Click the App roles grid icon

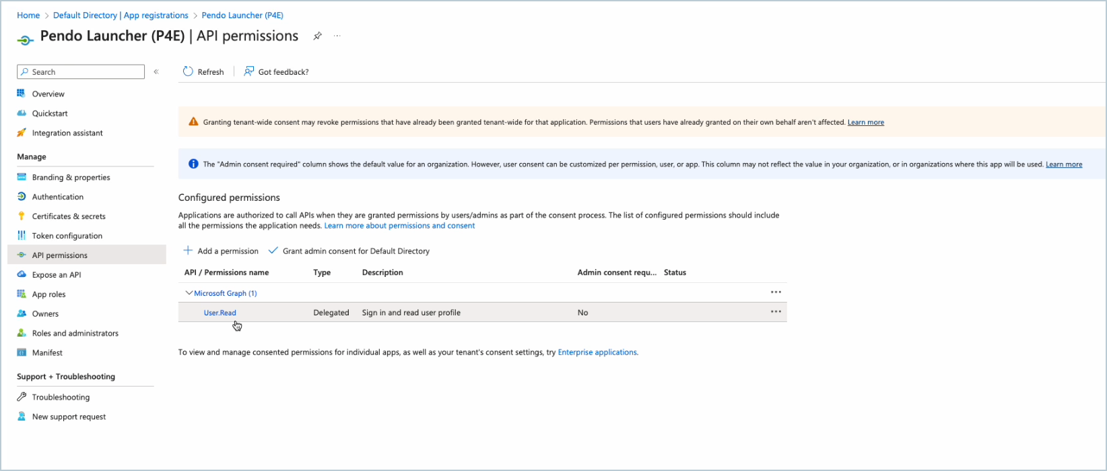(21, 294)
